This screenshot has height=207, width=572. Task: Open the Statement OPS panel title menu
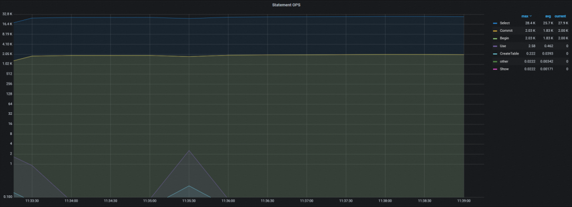click(x=286, y=5)
